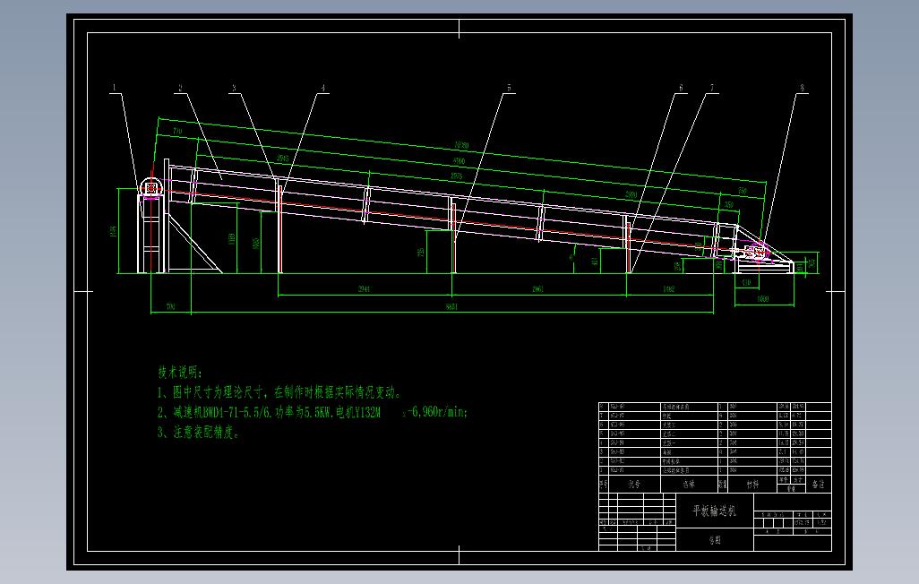
Task: Click parts list row number 8
Action: [715, 407]
